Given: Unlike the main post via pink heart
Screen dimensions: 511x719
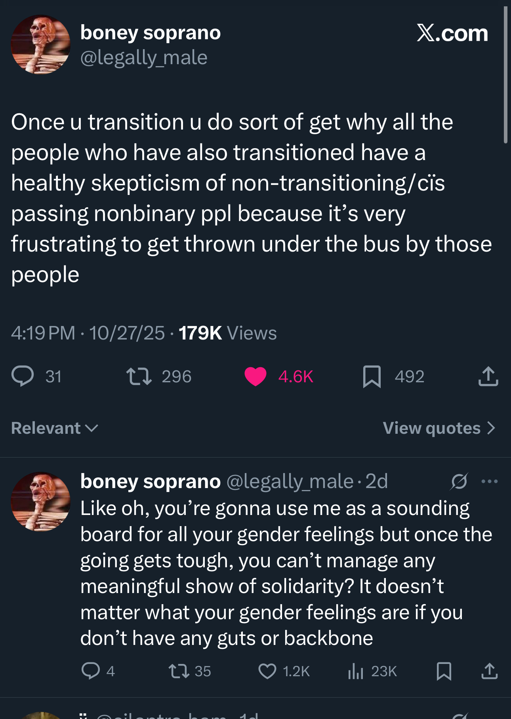Looking at the screenshot, I should point(255,376).
